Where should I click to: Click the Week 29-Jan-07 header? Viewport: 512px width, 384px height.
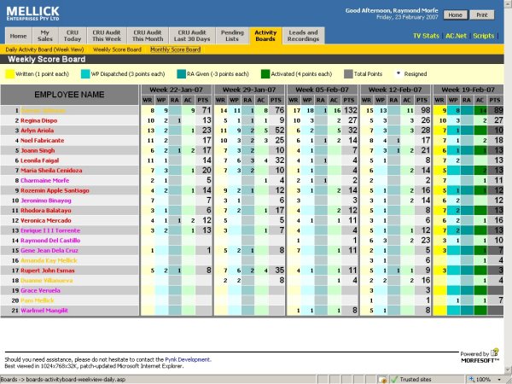point(249,90)
